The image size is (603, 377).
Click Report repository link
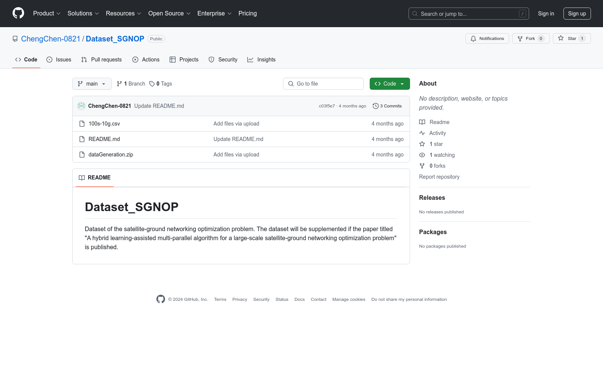pos(439,177)
